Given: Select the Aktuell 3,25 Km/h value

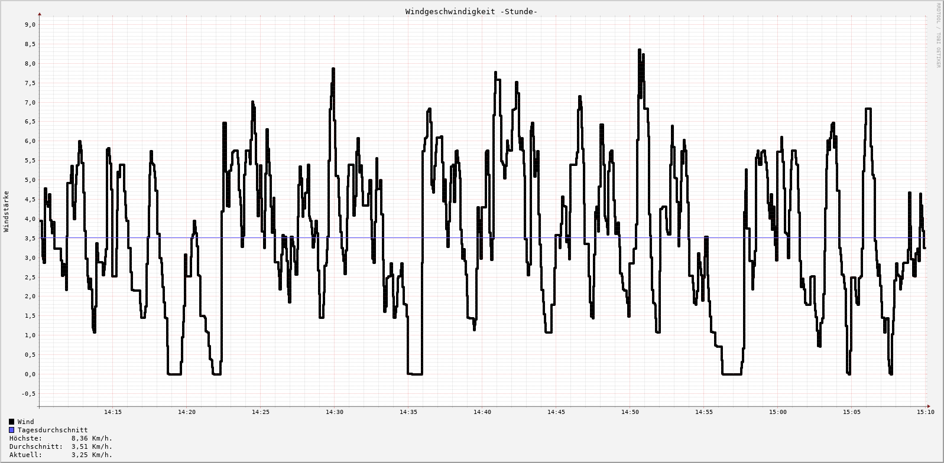Looking at the screenshot, I should tap(92, 455).
